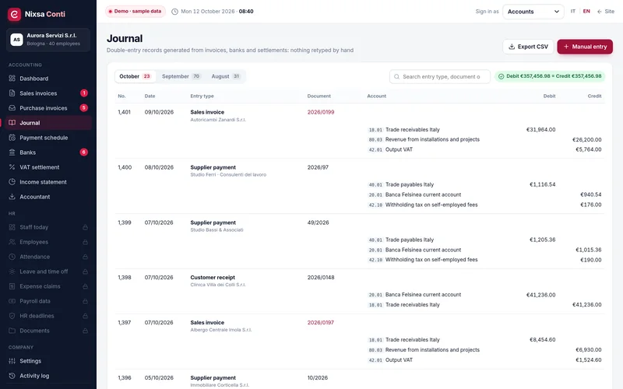The image size is (623, 389).
Task: Click the Expense claims receipt icon
Action: 12,286
